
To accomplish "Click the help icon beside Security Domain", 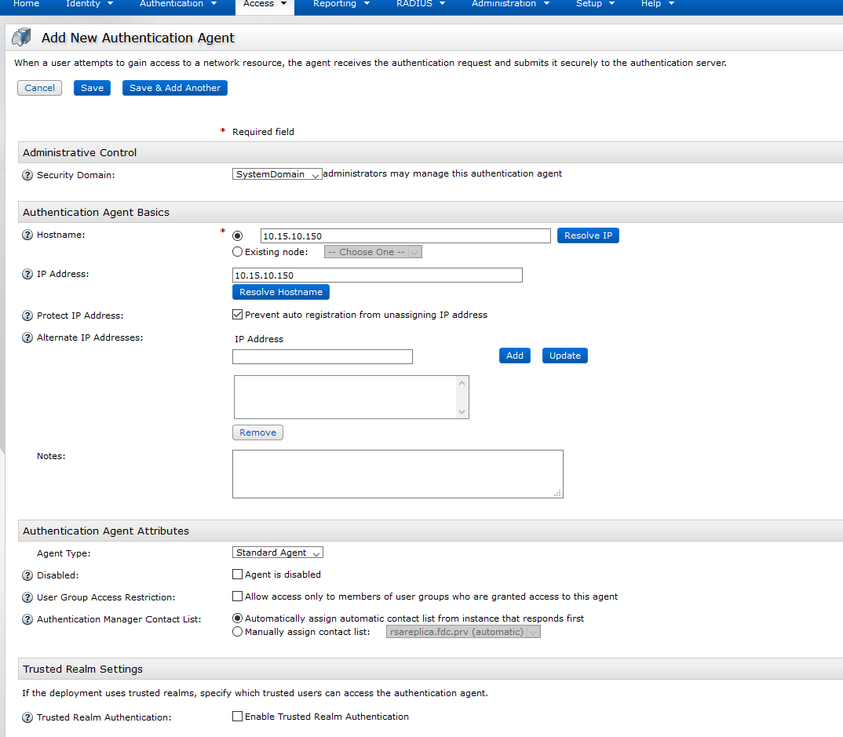I will (x=28, y=174).
